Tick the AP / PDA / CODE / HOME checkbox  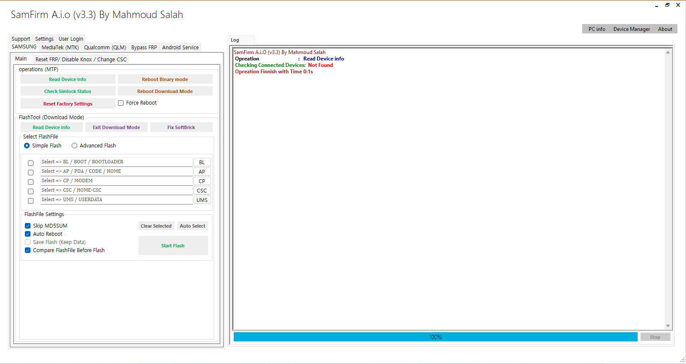click(31, 172)
